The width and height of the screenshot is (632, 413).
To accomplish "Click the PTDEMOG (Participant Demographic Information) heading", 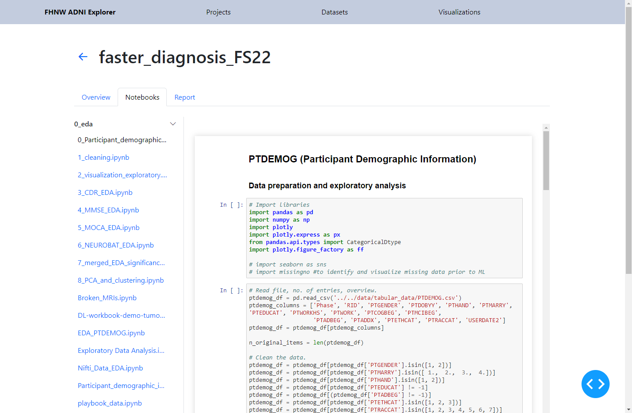I will pyautogui.click(x=363, y=159).
